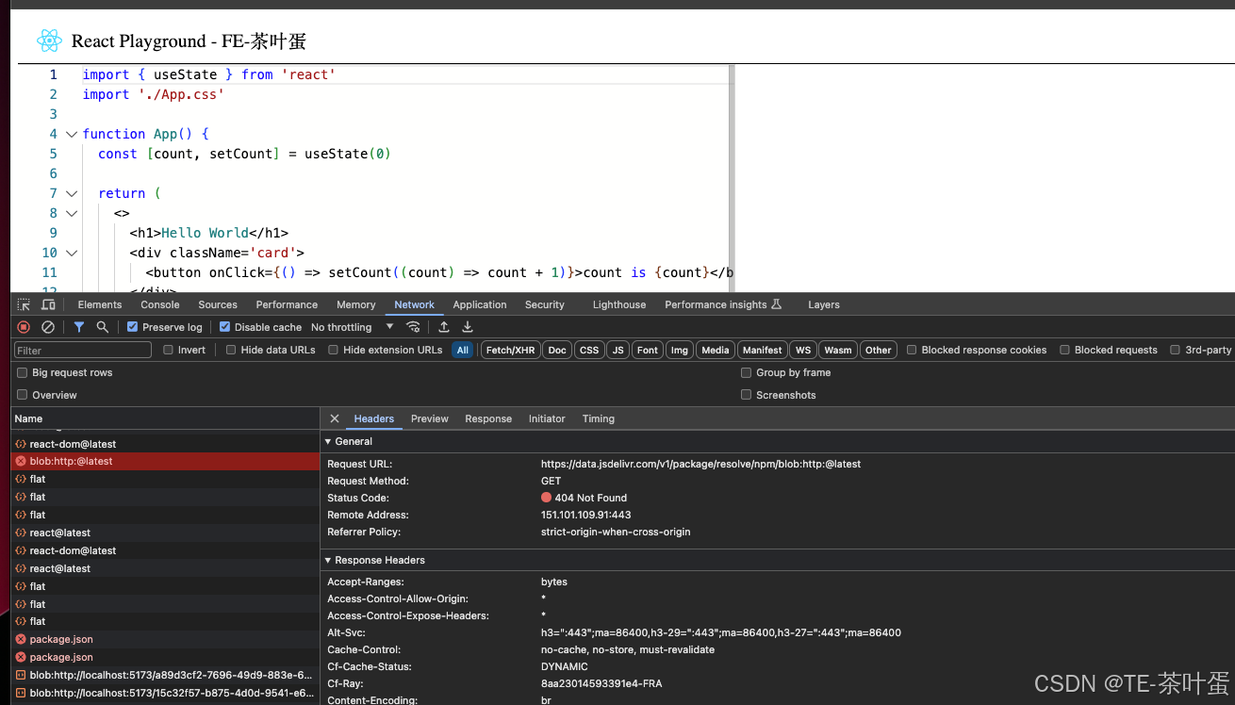Filter requests by Font type

click(x=648, y=350)
